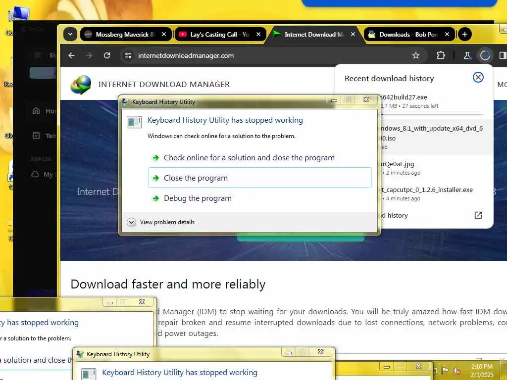Close the front Keyboard History Utility dialog

pos(366,99)
